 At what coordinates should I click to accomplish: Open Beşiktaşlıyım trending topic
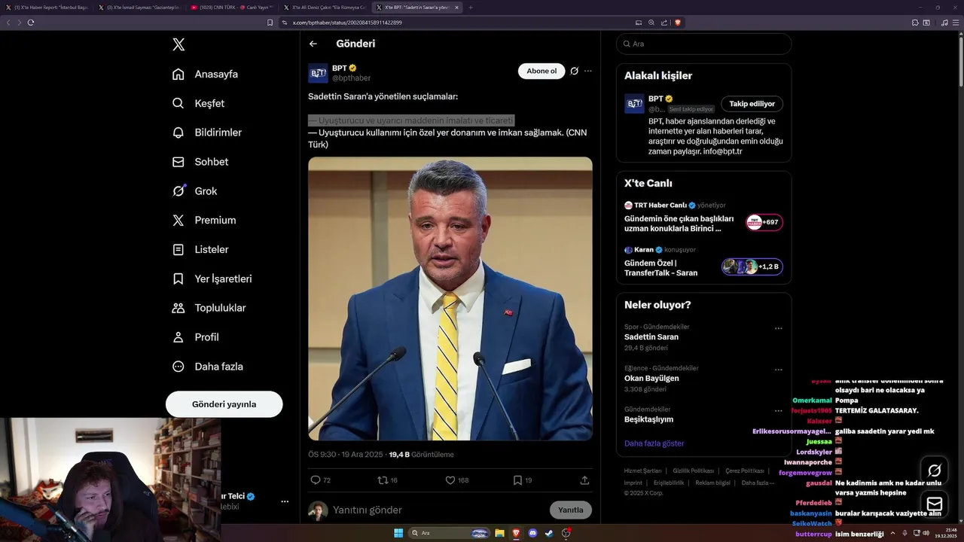[x=648, y=419]
